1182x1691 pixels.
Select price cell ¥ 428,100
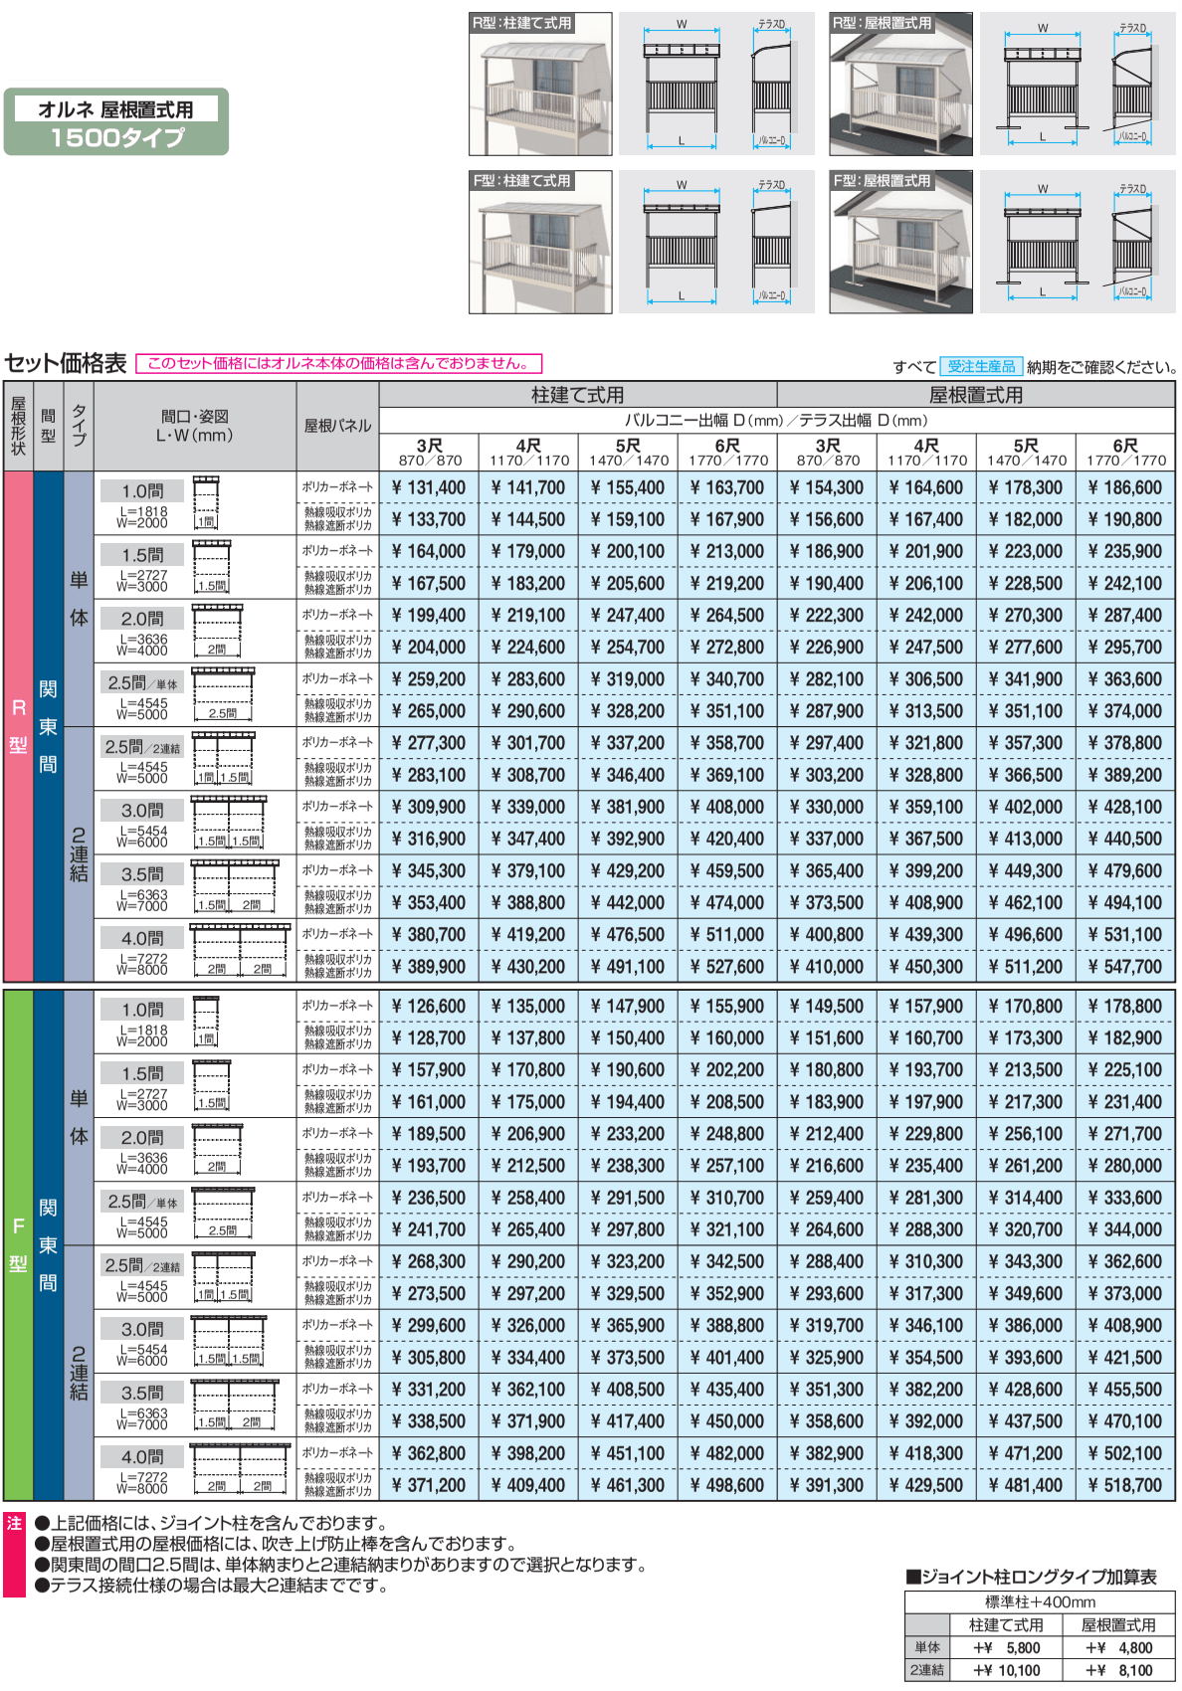tap(1125, 807)
